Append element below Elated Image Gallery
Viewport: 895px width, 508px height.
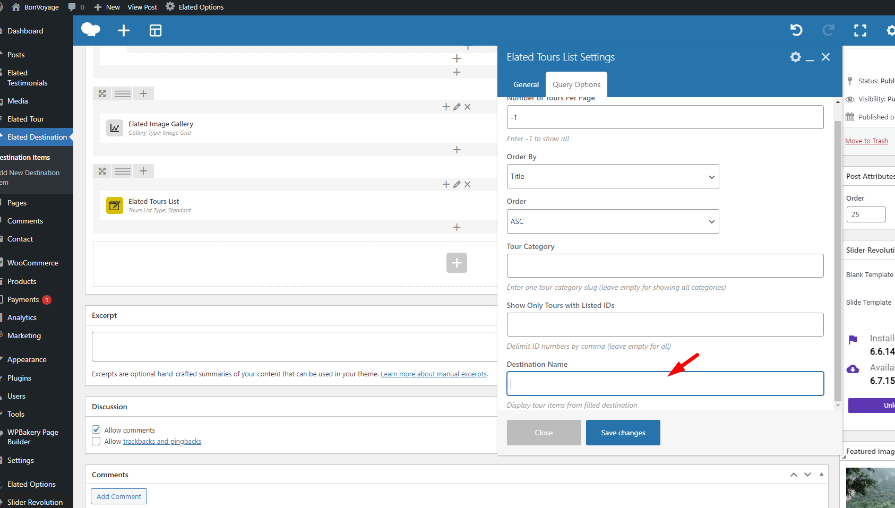tap(457, 150)
